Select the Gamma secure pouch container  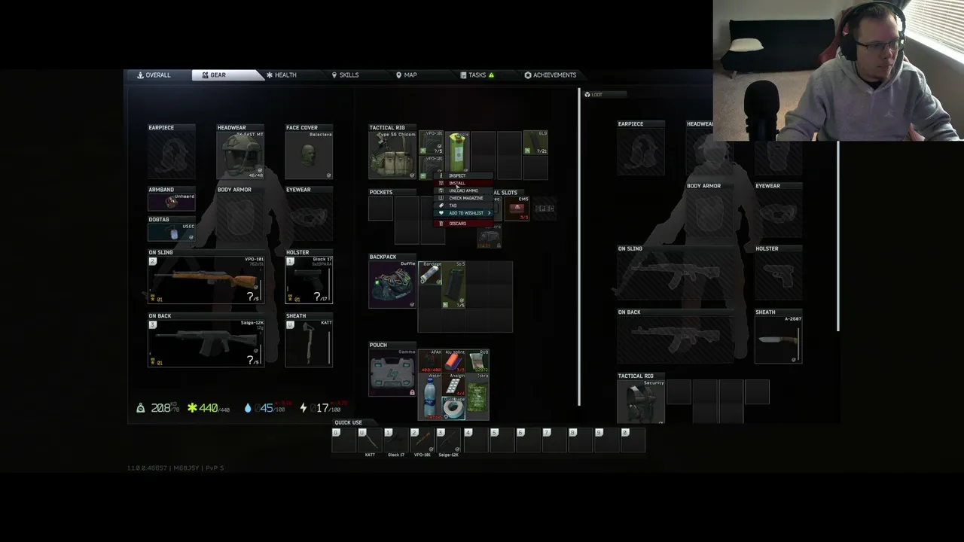pyautogui.click(x=392, y=373)
